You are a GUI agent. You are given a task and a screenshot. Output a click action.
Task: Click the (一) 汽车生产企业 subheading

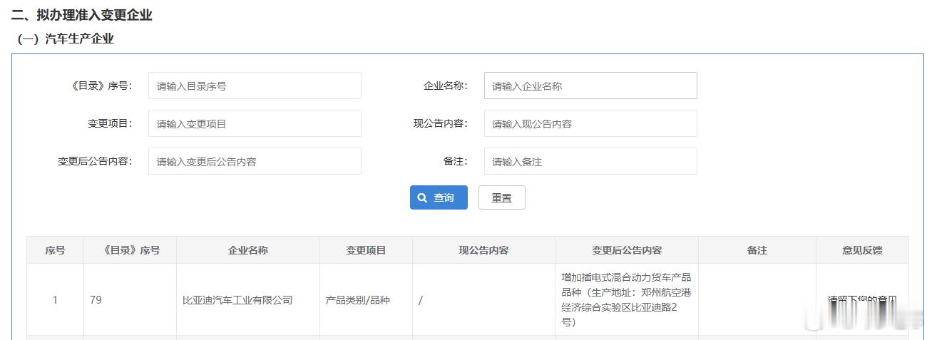pos(66,39)
